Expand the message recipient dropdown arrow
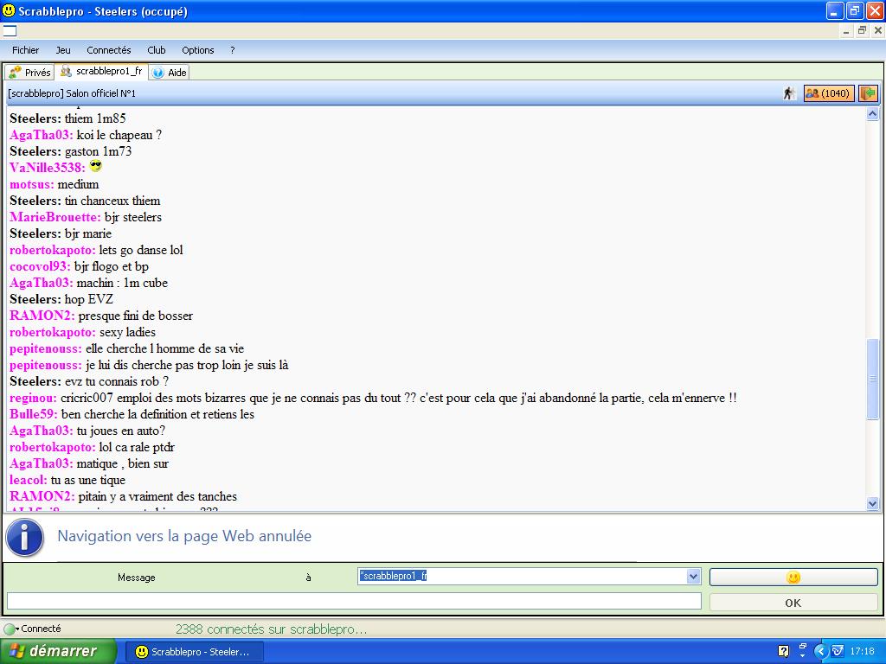886x664 pixels. click(693, 577)
